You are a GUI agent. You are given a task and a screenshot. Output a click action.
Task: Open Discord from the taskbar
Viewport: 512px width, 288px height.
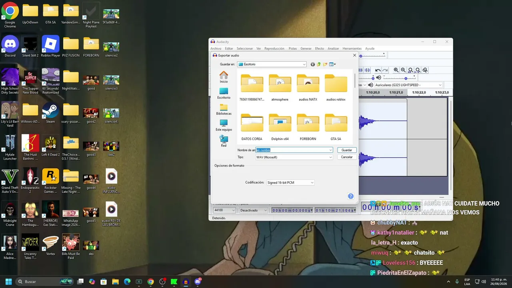coord(198,282)
